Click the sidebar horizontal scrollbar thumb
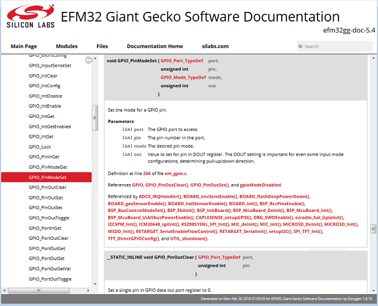The width and height of the screenshot is (378, 306). pyautogui.click(x=39, y=290)
